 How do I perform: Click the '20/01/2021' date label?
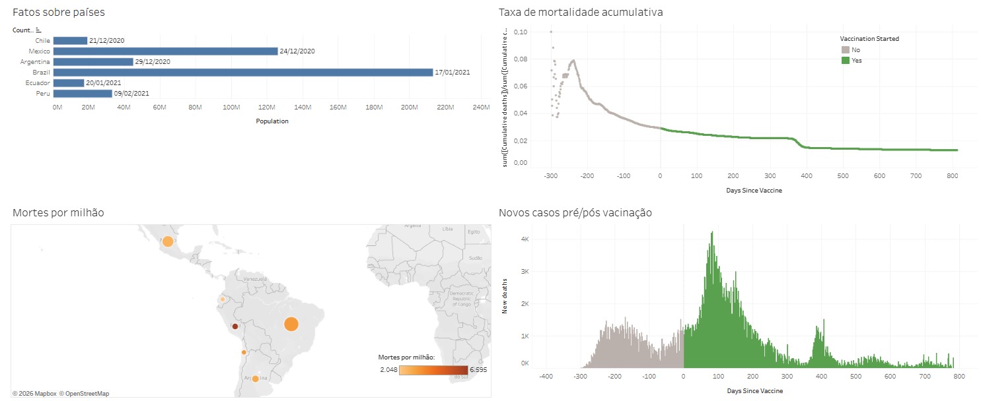pyautogui.click(x=104, y=83)
